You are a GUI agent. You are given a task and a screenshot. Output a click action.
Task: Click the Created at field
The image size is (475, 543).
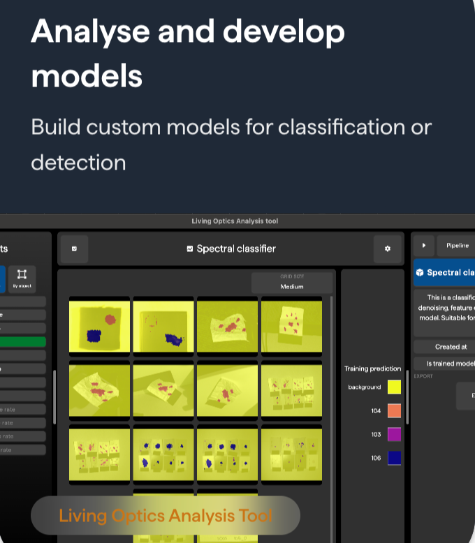pos(444,347)
